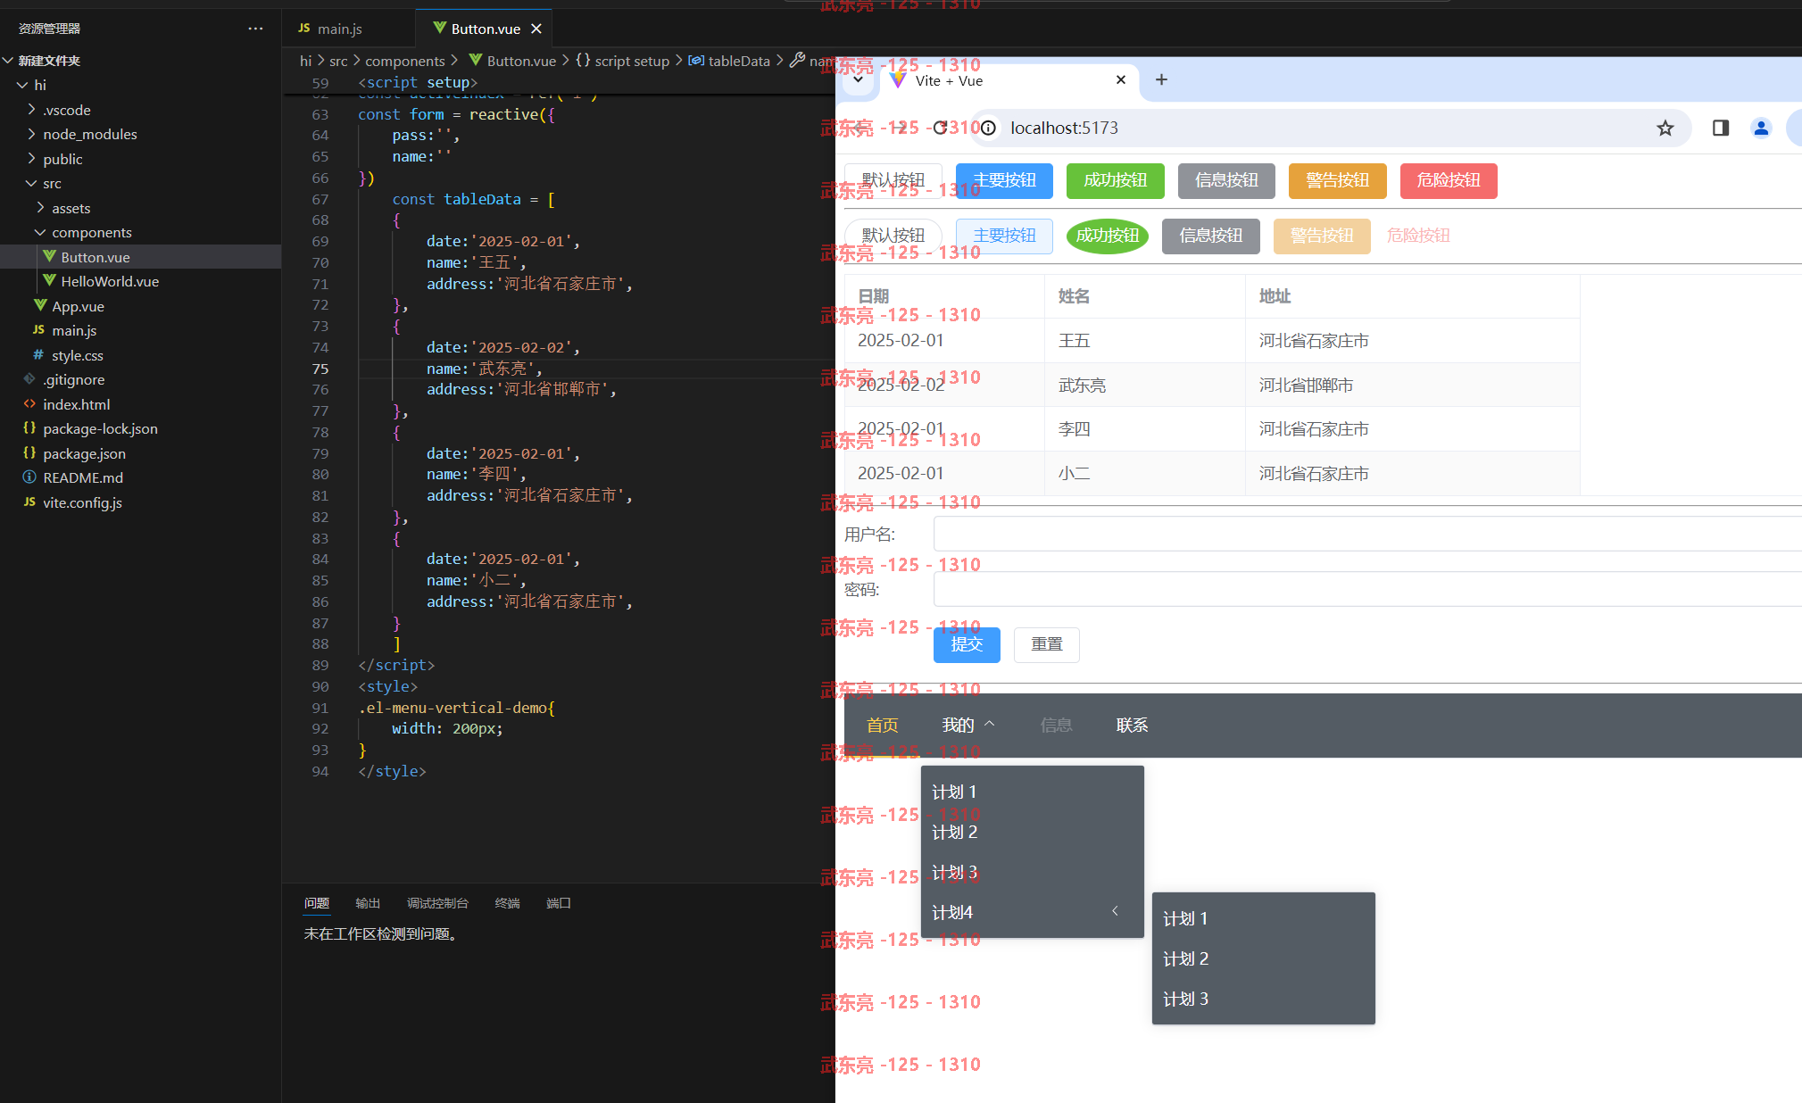Click the green solid 成功按钮
The image size is (1802, 1103).
click(1116, 180)
